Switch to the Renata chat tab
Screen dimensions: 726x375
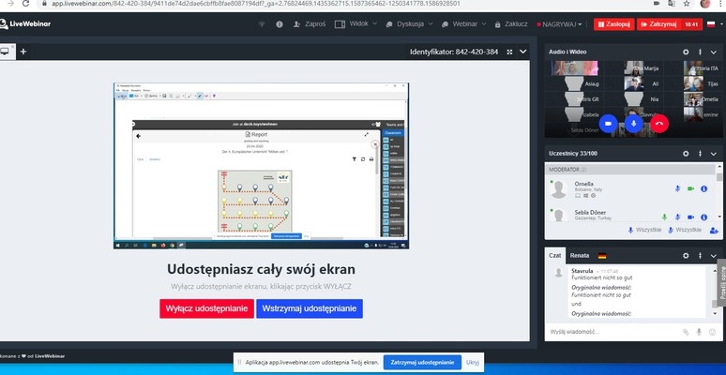580,255
